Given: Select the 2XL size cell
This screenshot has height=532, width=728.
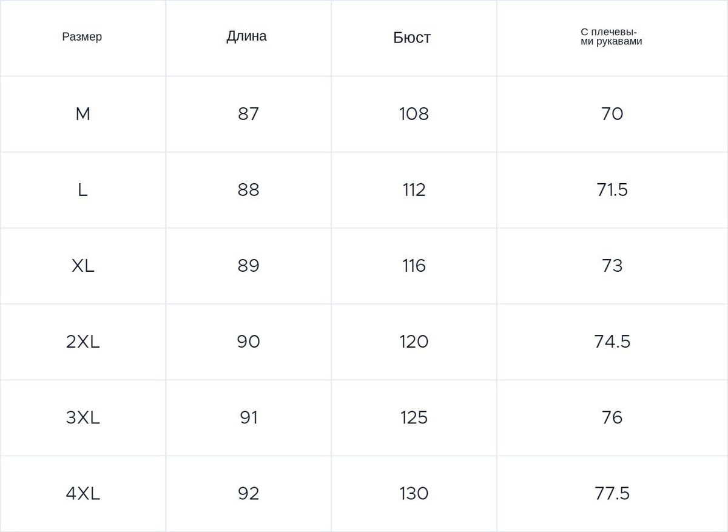Looking at the screenshot, I should click(83, 342).
